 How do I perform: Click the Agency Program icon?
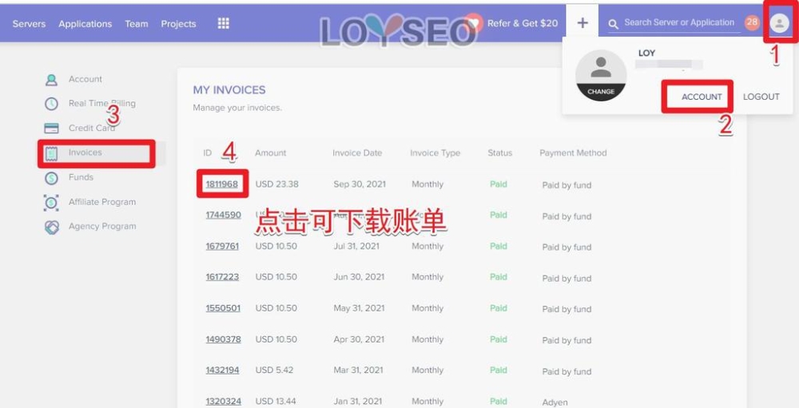[51, 228]
